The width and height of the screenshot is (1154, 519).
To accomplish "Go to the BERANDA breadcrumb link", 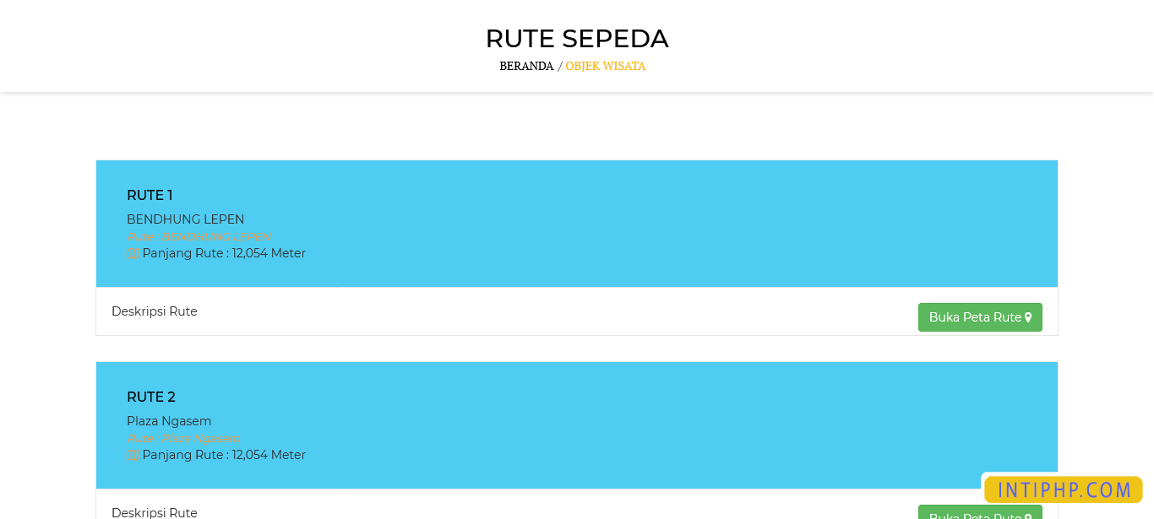I will [526, 66].
